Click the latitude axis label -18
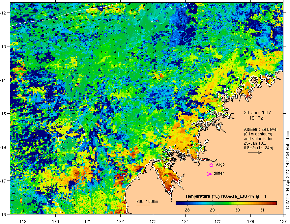The height and width of the screenshot is (224, 290). point(4,214)
